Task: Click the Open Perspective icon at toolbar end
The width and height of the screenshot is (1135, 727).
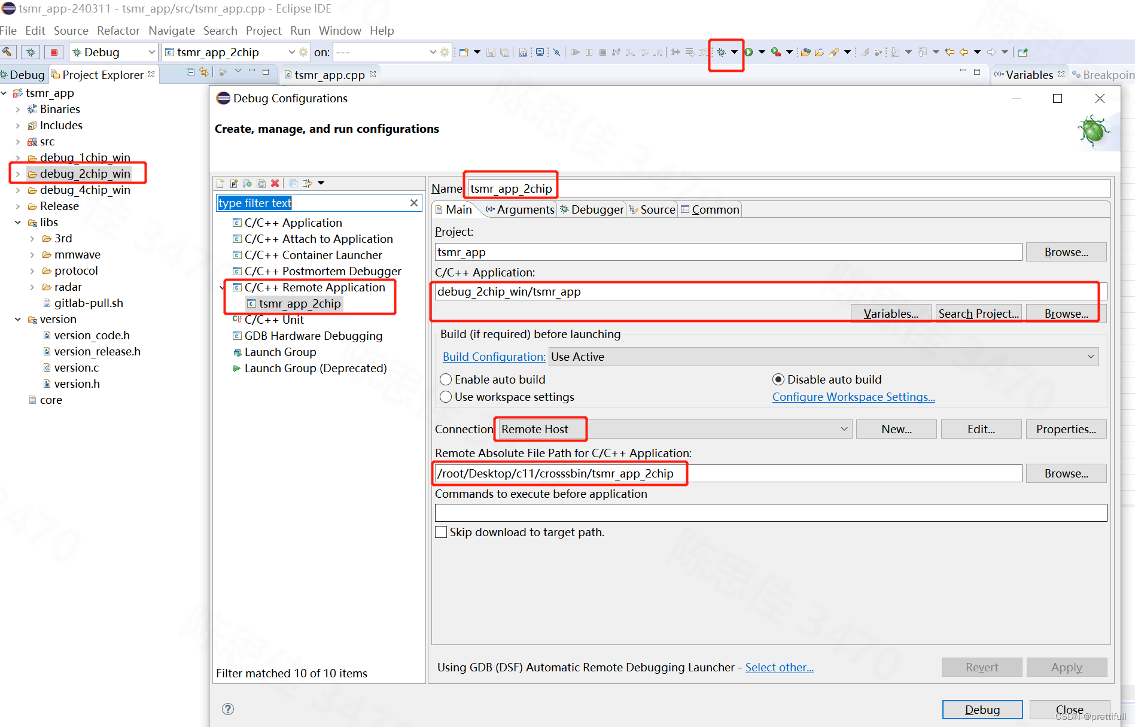Action: pyautogui.click(x=1023, y=52)
